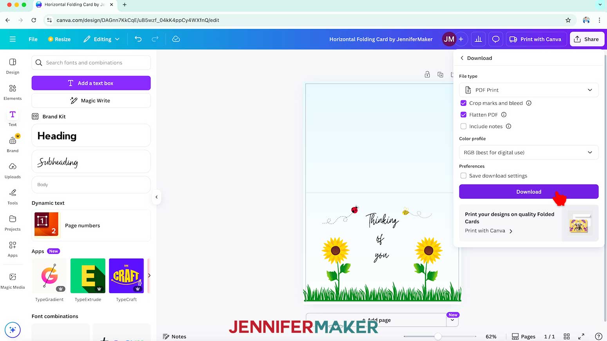Open Notes at the bottom bar
Viewport: 607px width, 341px height.
click(174, 336)
